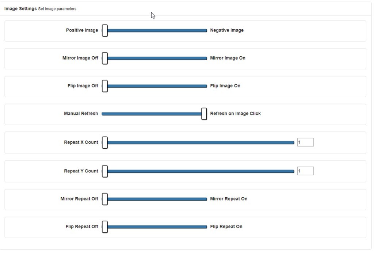Click the Repeat Y Count slider handle
The width and height of the screenshot is (374, 255).
pos(105,171)
